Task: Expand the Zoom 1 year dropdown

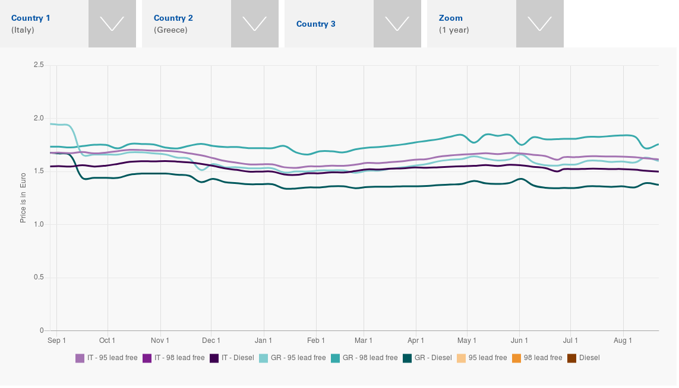Action: pos(539,24)
